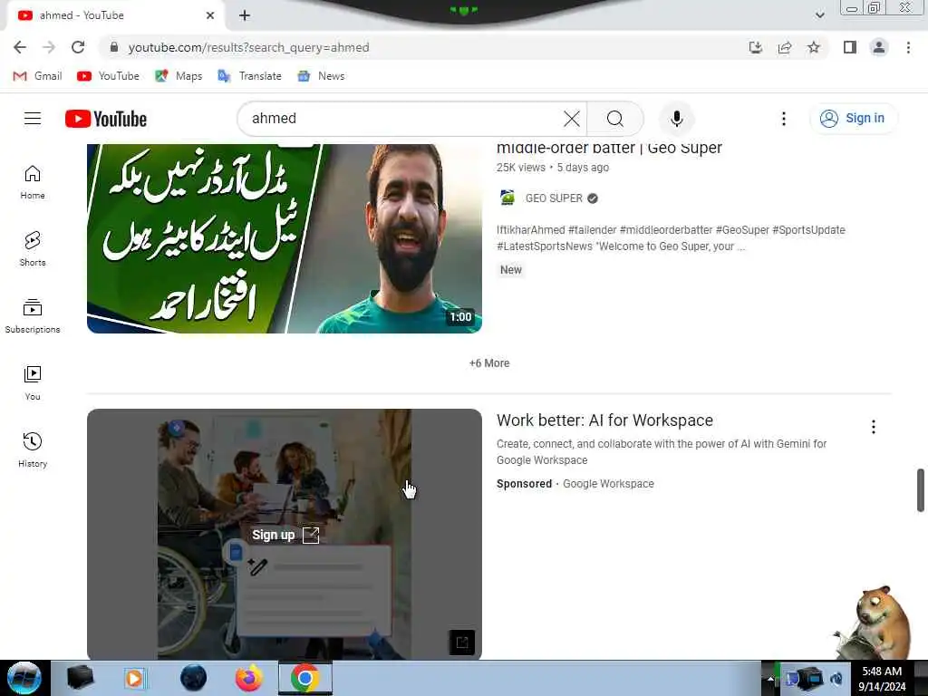Open the Maps bookmark

pos(179,76)
